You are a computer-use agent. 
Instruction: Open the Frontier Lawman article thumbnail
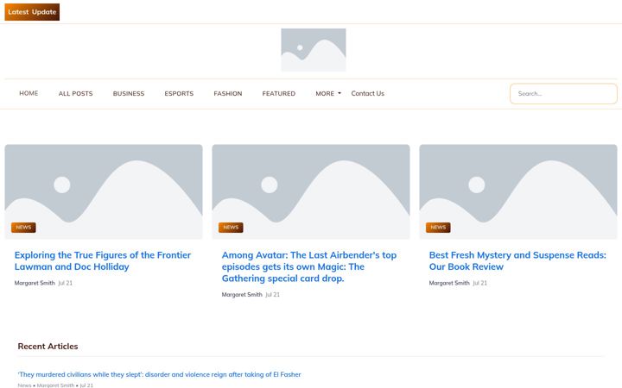pyautogui.click(x=104, y=191)
